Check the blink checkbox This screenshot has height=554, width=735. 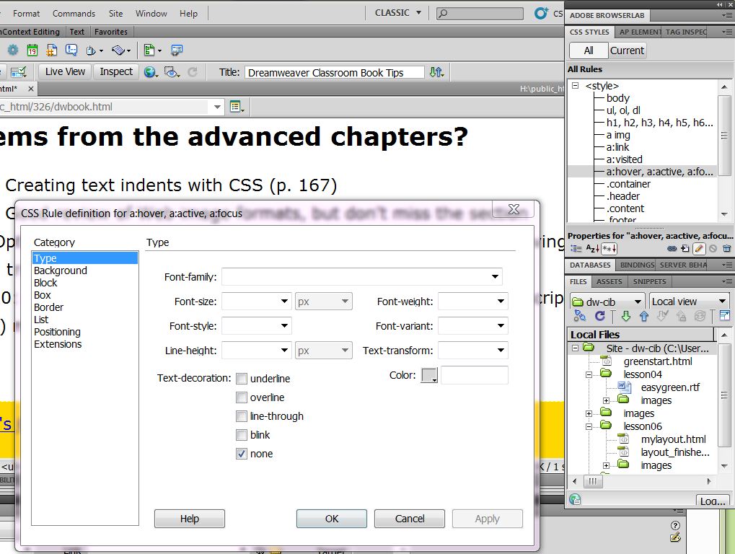[242, 435]
